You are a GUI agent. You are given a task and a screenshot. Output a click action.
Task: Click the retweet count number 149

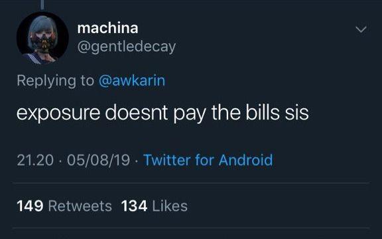click(30, 206)
